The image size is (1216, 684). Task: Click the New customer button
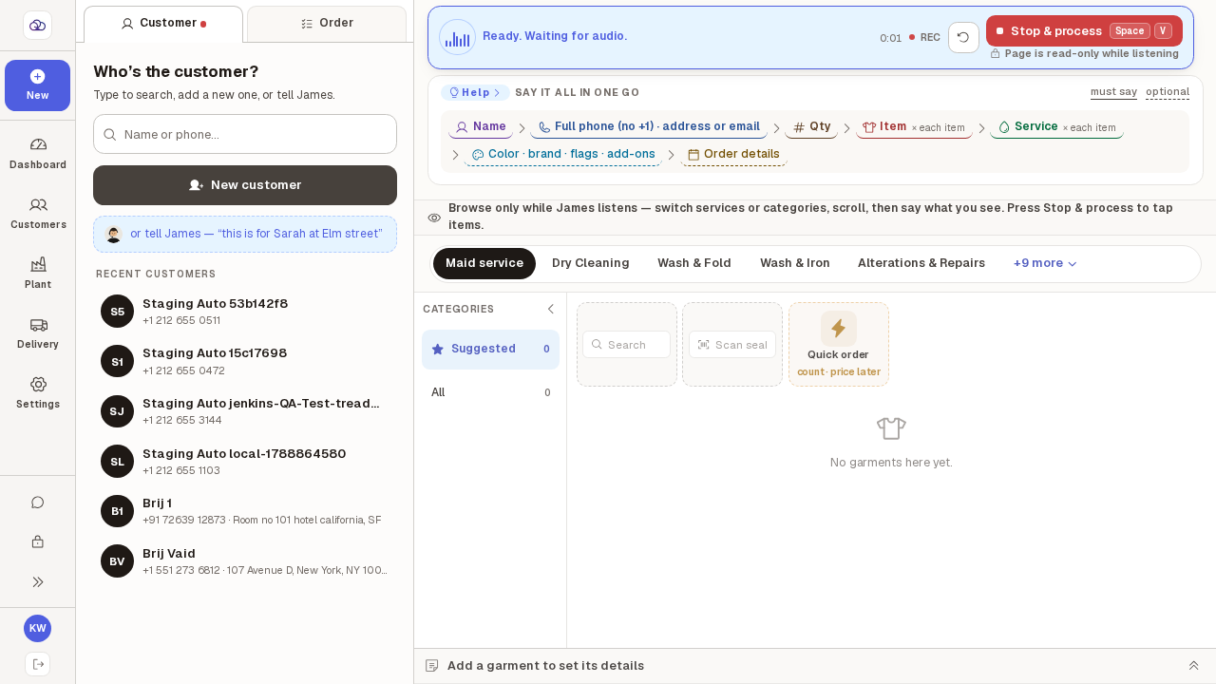[245, 185]
